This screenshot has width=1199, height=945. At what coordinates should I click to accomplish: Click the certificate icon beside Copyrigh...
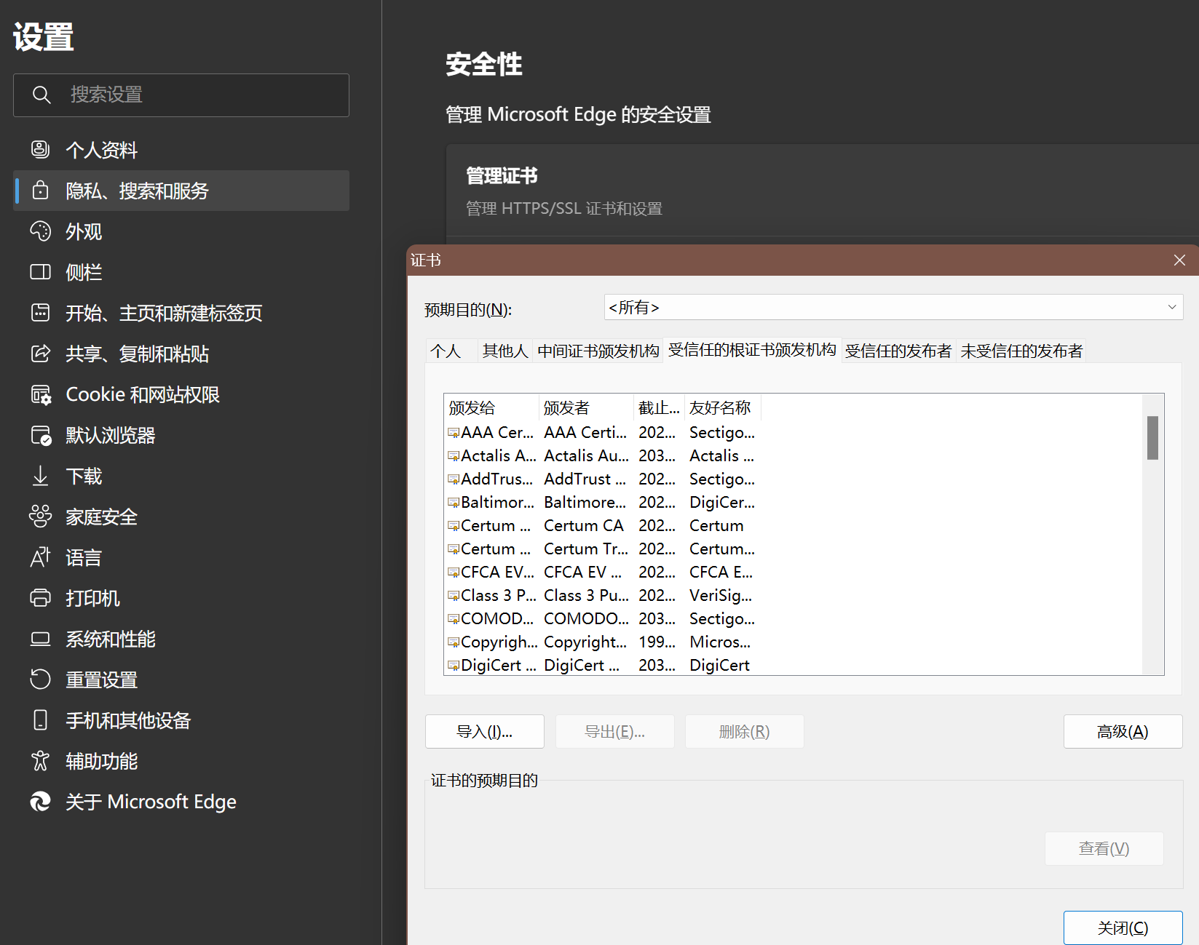pos(454,642)
